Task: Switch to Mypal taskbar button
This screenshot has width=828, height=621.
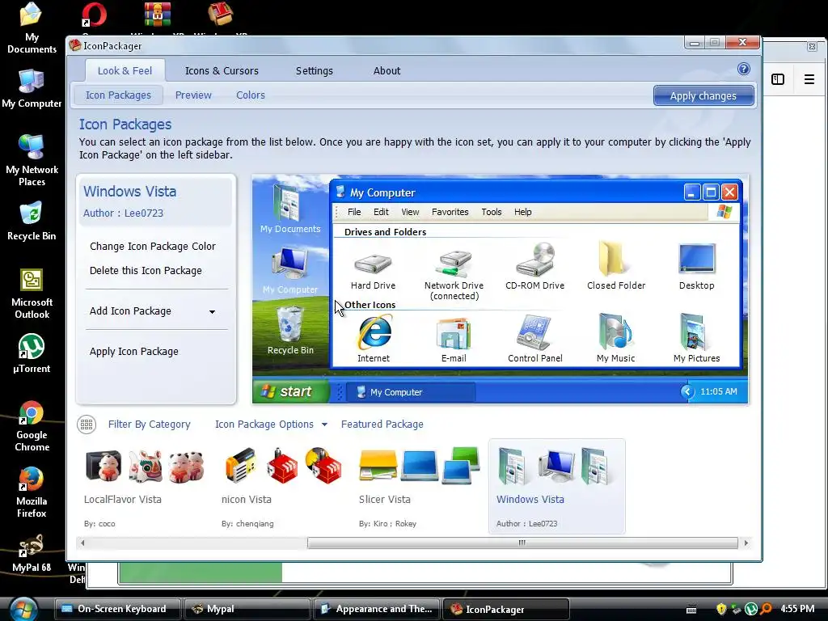Action: 247,609
